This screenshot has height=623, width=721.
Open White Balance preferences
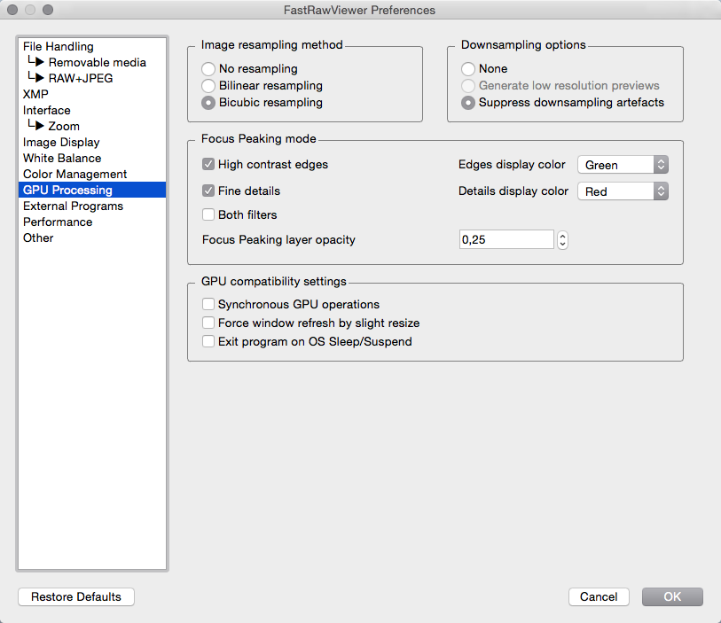92,158
